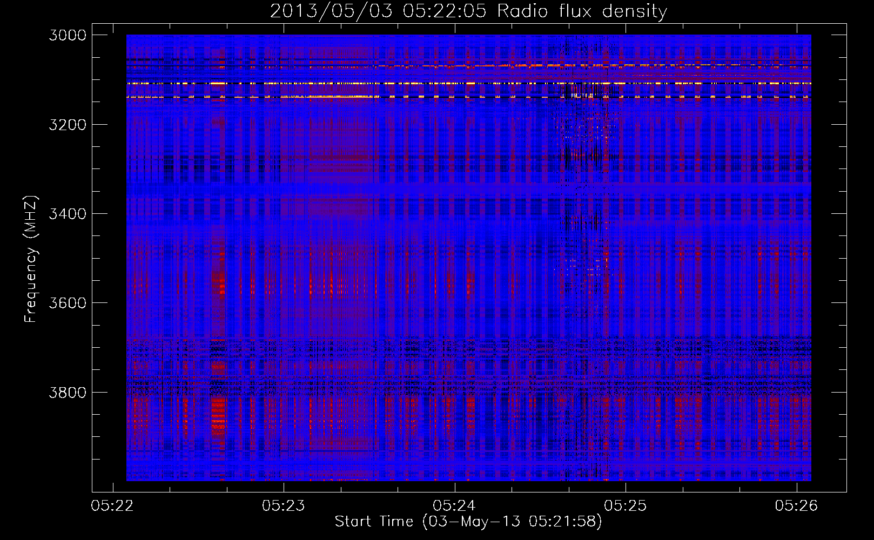This screenshot has height=540, width=874.
Task: Click the y-axis label "Frequency (MHZ)"
Action: 31,259
